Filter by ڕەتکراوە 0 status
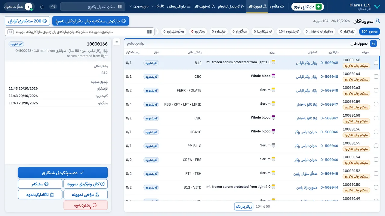The image size is (385, 216). [198, 31]
